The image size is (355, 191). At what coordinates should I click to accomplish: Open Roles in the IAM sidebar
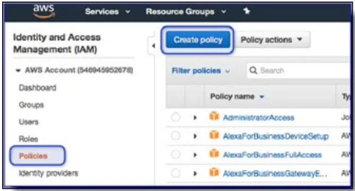coord(28,139)
